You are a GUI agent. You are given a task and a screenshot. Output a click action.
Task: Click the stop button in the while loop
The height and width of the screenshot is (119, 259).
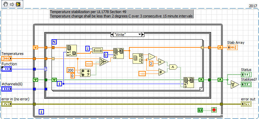pos(214,110)
